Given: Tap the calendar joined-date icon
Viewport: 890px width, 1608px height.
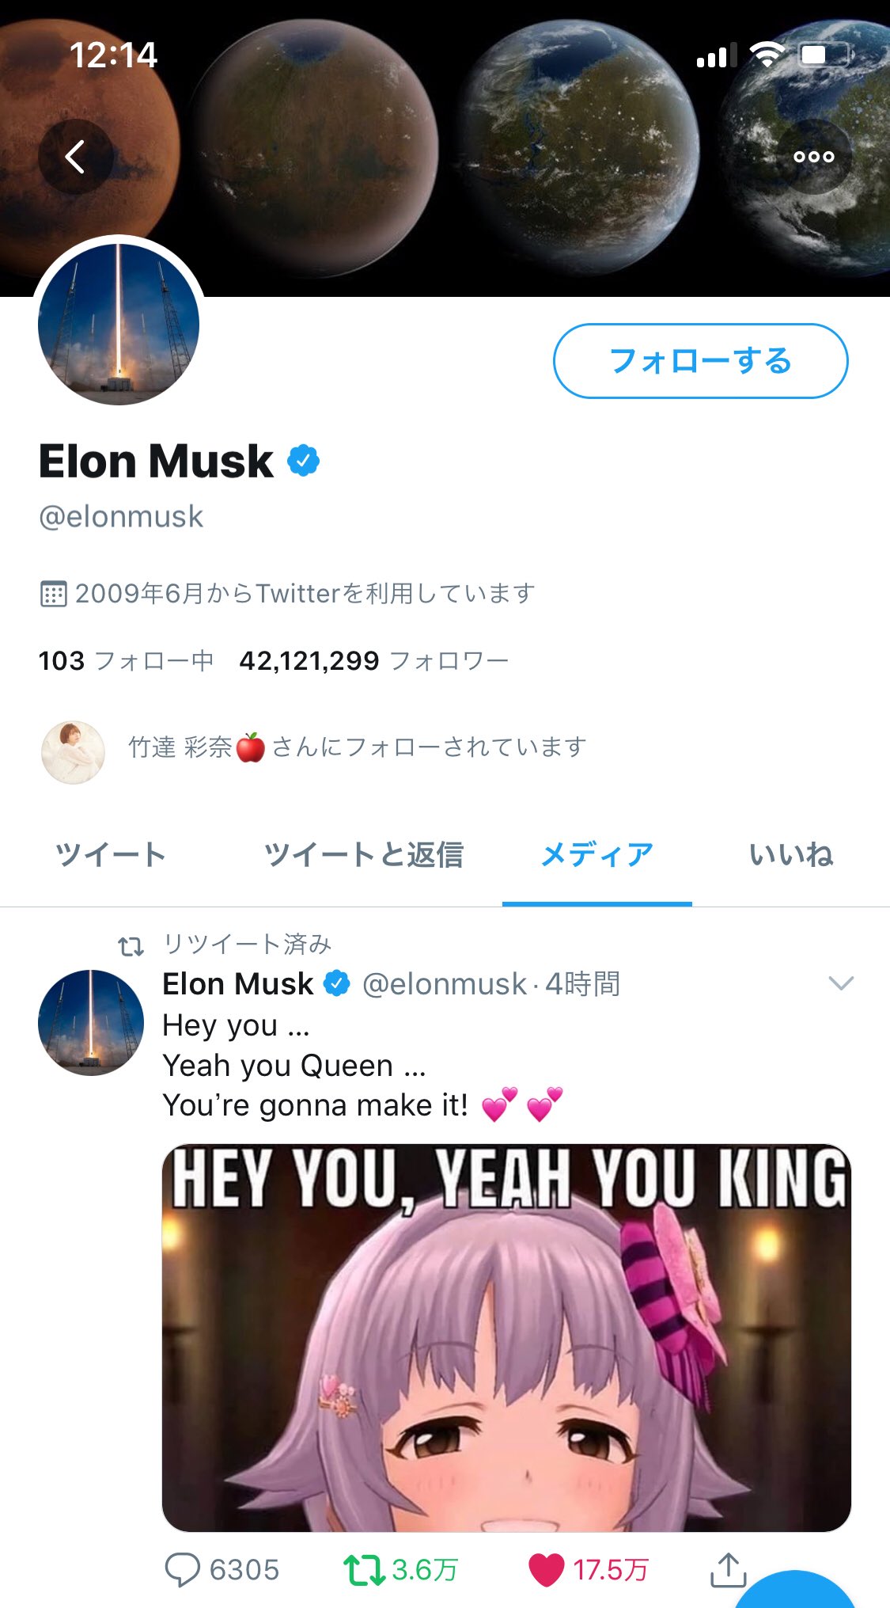Looking at the screenshot, I should pos(53,593).
